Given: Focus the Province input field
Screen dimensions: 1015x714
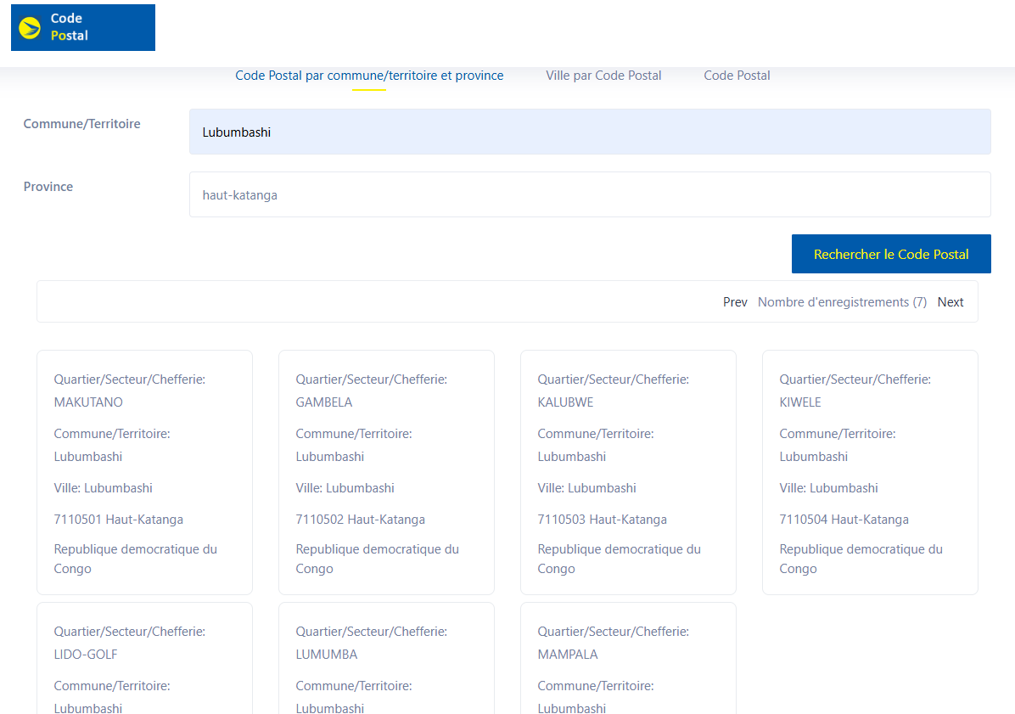Looking at the screenshot, I should click(x=589, y=194).
